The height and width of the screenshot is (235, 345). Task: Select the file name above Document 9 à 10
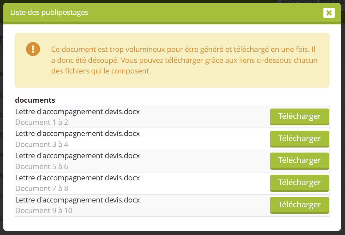[78, 200]
